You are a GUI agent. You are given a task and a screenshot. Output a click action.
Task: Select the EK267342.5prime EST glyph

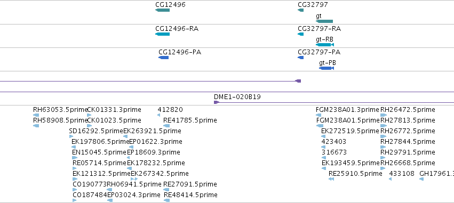point(134,179)
